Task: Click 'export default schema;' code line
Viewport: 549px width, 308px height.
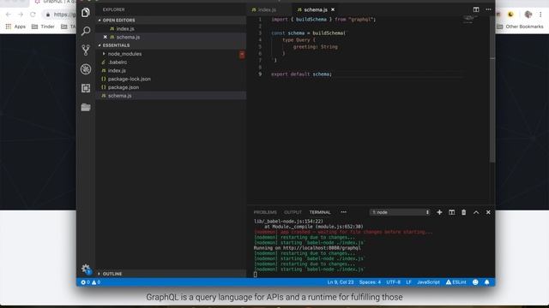Action: point(301,74)
